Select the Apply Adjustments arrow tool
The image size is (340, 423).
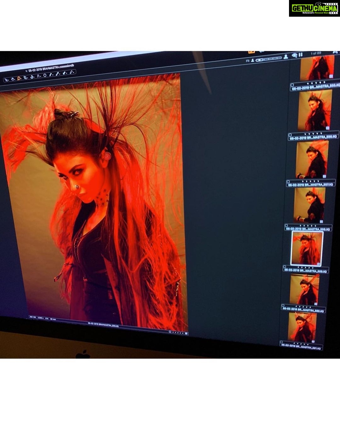click(x=64, y=73)
